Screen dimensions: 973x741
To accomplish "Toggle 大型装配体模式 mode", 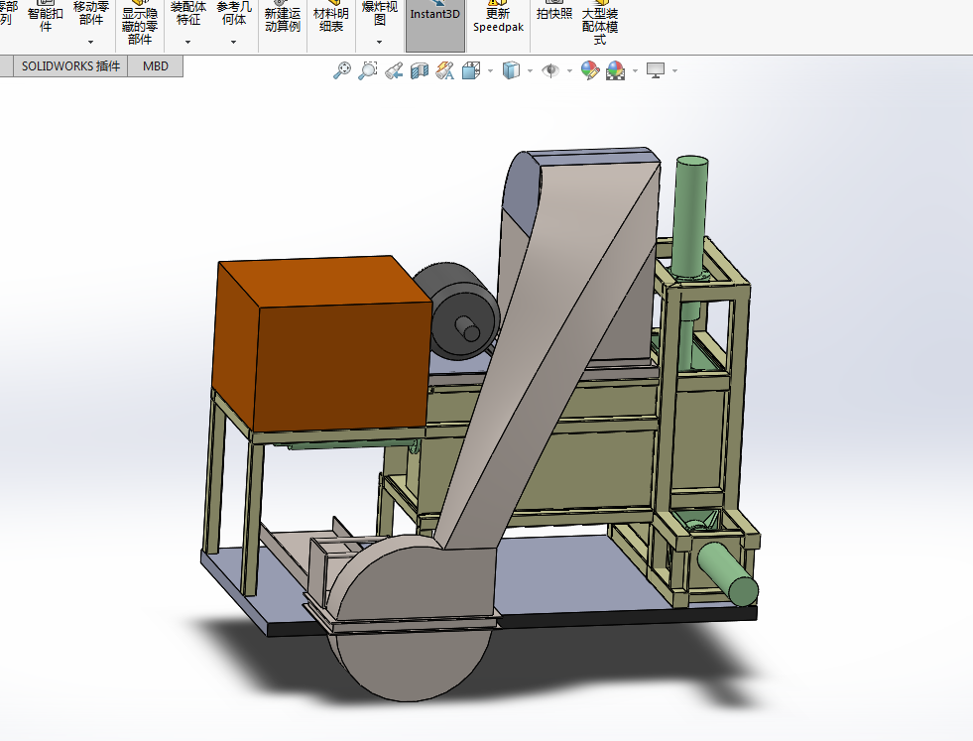I will coord(599,24).
